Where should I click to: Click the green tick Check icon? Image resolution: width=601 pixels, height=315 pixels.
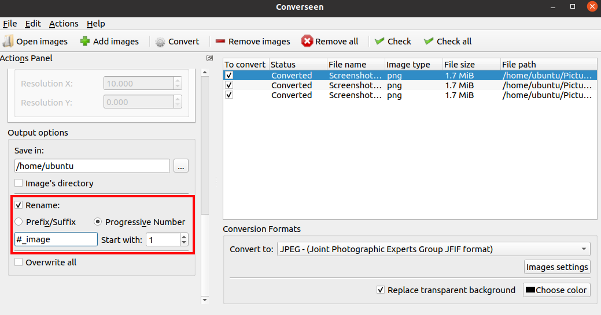[x=379, y=41]
